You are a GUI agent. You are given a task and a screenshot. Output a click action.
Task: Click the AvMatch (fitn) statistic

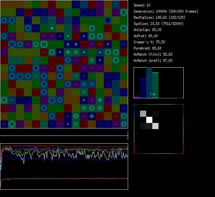(x=153, y=54)
